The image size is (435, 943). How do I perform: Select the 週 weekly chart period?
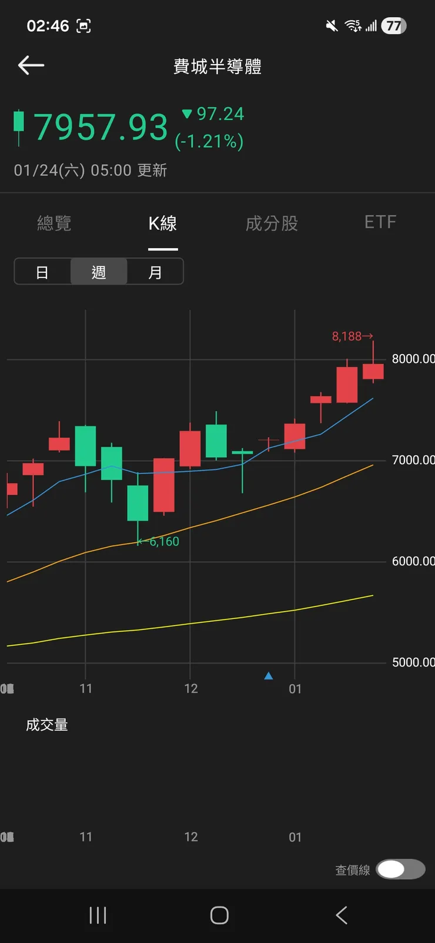click(99, 272)
